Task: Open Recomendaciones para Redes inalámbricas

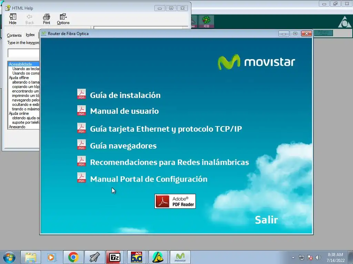Action: [x=169, y=162]
